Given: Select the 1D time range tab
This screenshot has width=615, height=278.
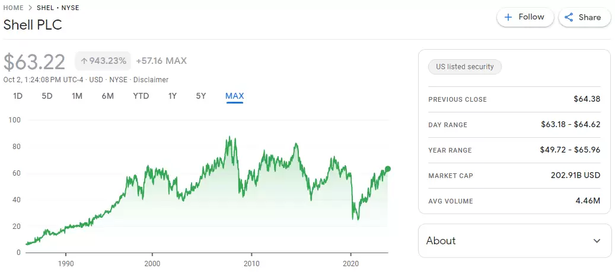Looking at the screenshot, I should [x=18, y=96].
